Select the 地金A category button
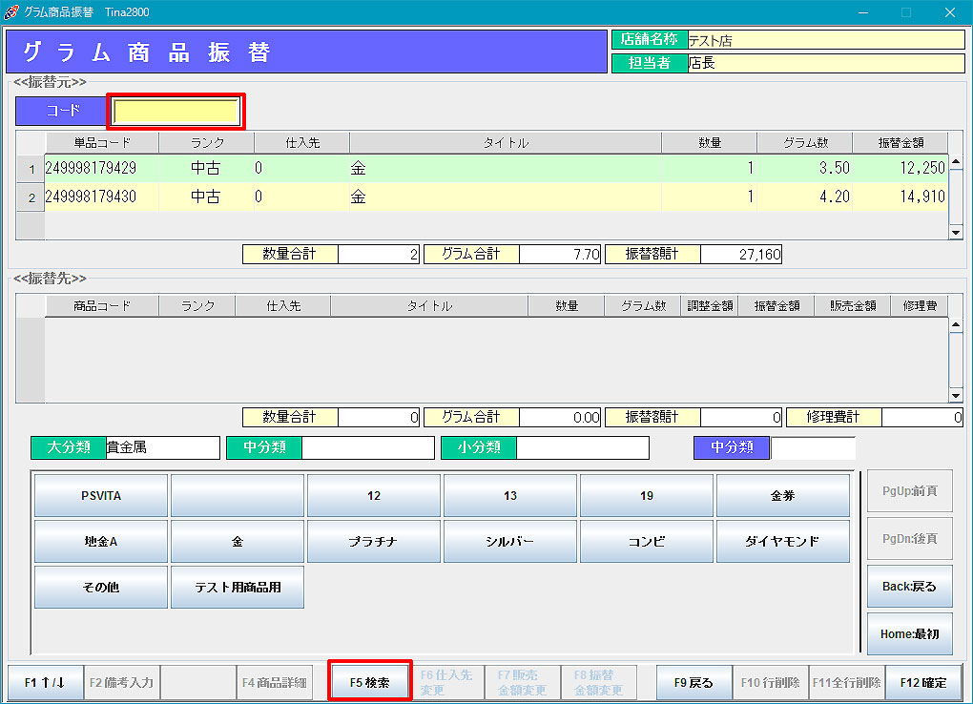Viewport: 973px width, 704px height. (101, 541)
